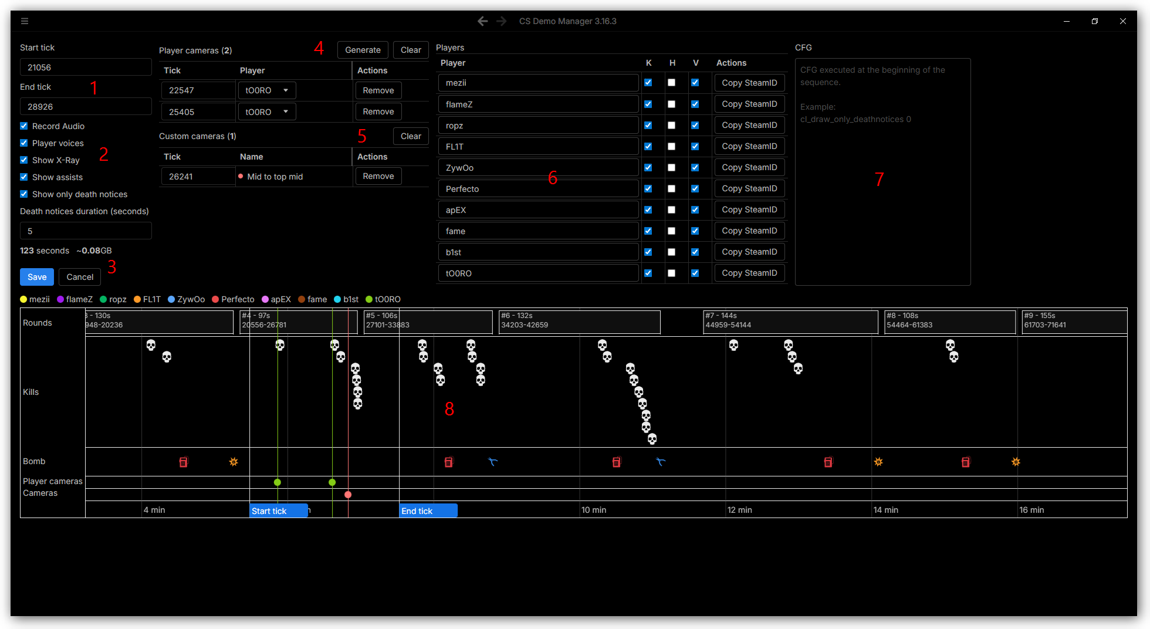Click the blue defuse icon in round #6
The height and width of the screenshot is (629, 1150).
coord(661,462)
